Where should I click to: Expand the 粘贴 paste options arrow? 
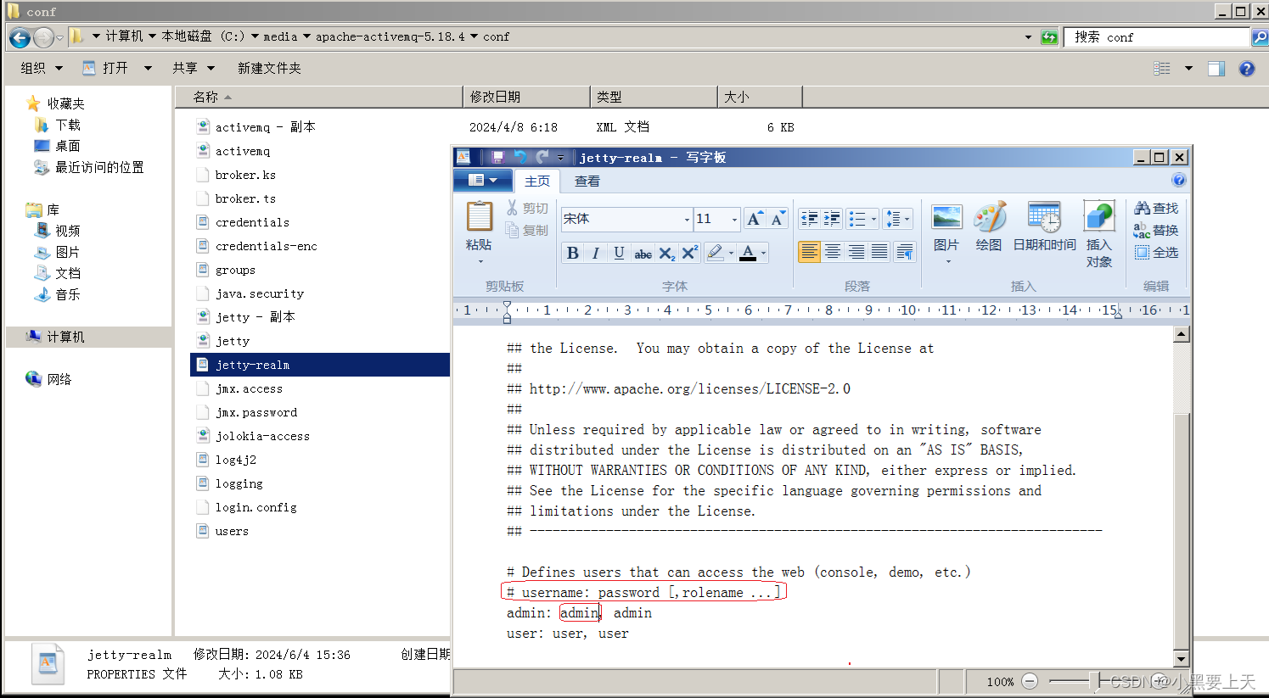pyautogui.click(x=479, y=260)
